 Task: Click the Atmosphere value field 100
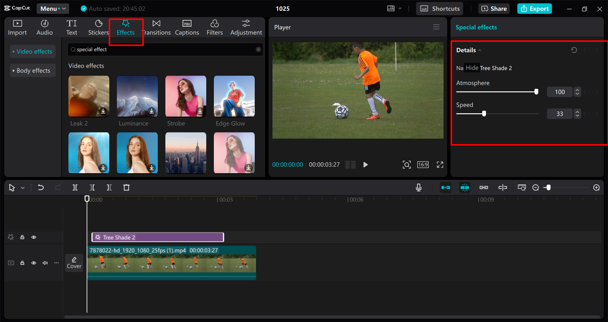coord(560,92)
